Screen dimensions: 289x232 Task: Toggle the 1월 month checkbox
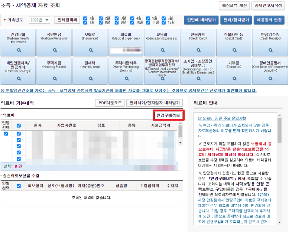pos(85,18)
